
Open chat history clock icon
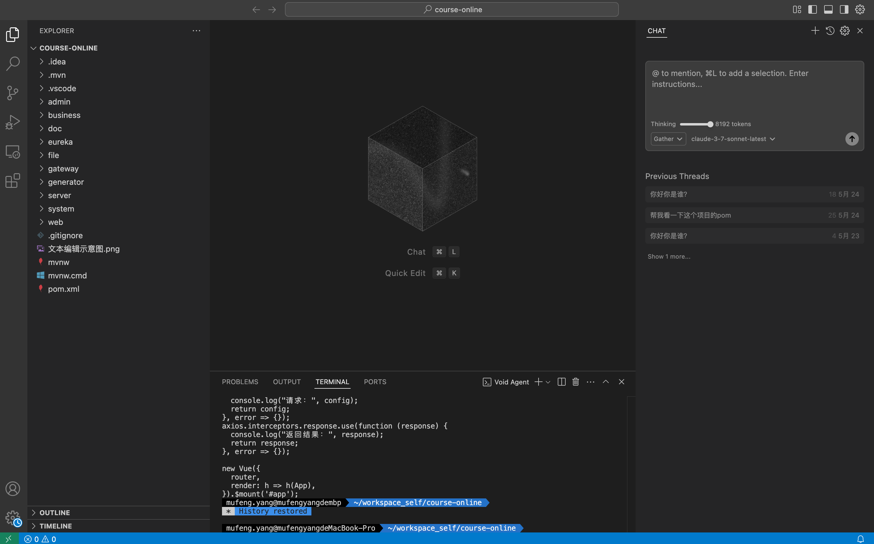[830, 31]
